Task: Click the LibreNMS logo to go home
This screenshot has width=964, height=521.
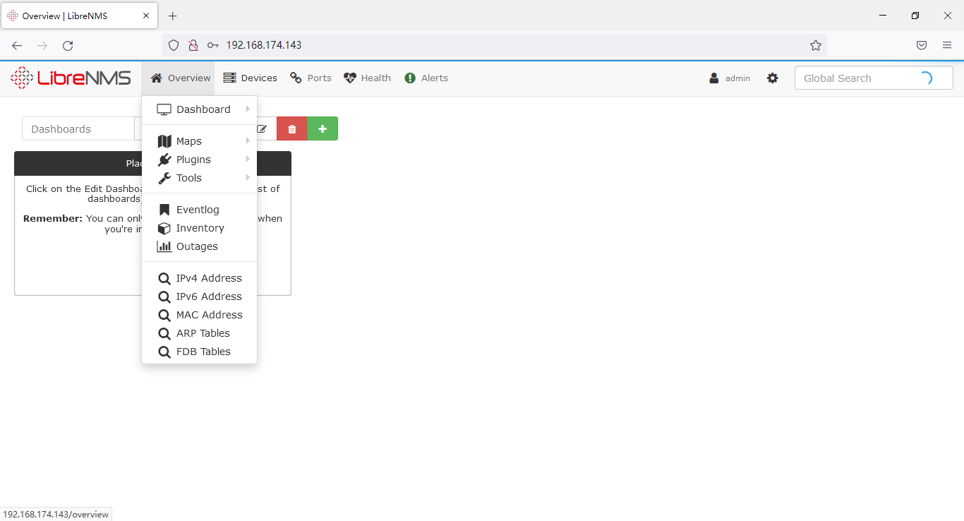Action: tap(71, 78)
